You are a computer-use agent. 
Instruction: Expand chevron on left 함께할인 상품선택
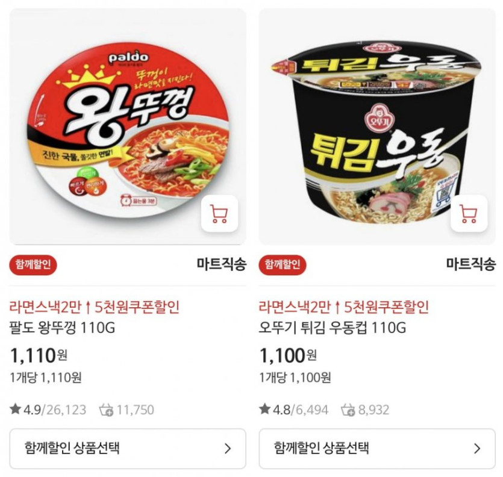pos(228,449)
